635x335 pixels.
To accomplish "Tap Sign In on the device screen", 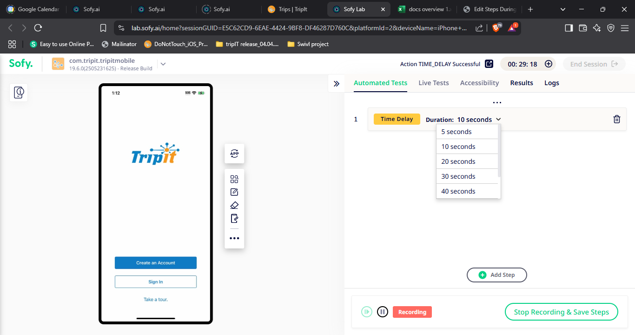I will point(156,282).
